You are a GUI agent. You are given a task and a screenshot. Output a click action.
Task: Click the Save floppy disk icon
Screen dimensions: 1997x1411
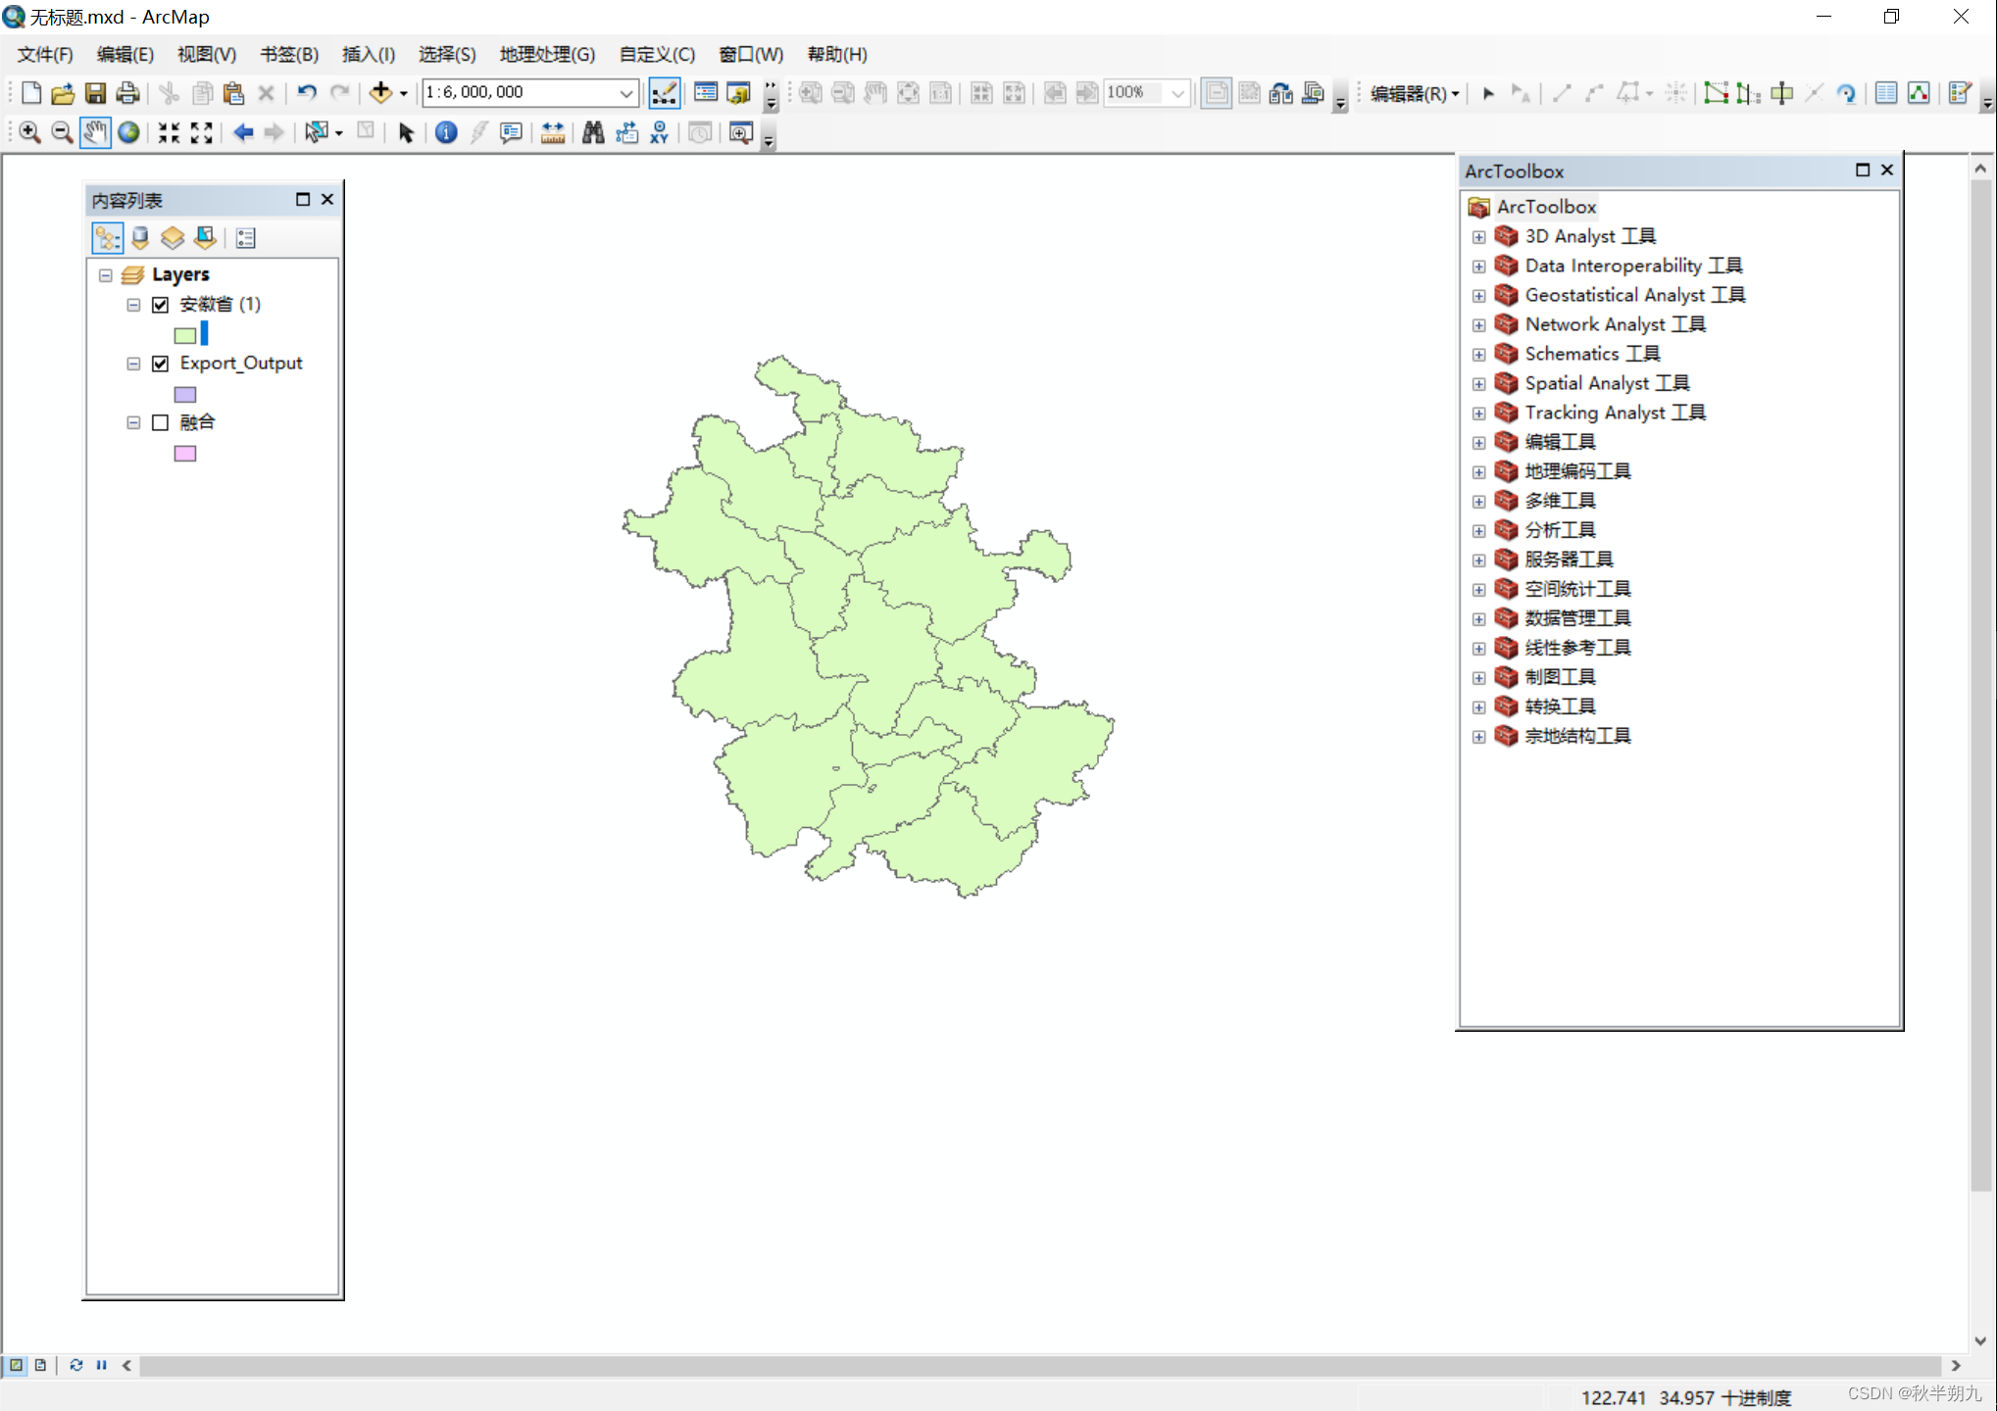[95, 93]
